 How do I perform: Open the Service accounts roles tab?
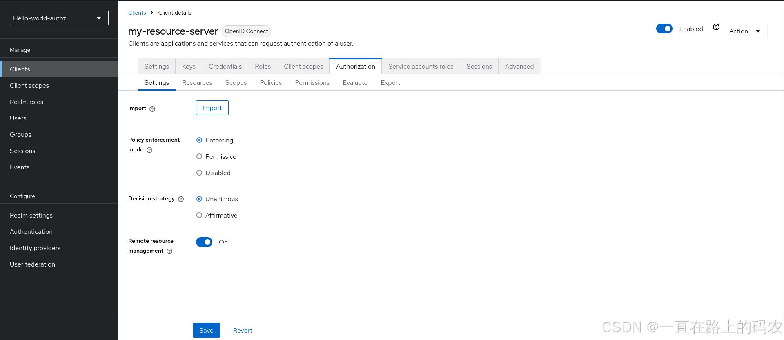421,66
